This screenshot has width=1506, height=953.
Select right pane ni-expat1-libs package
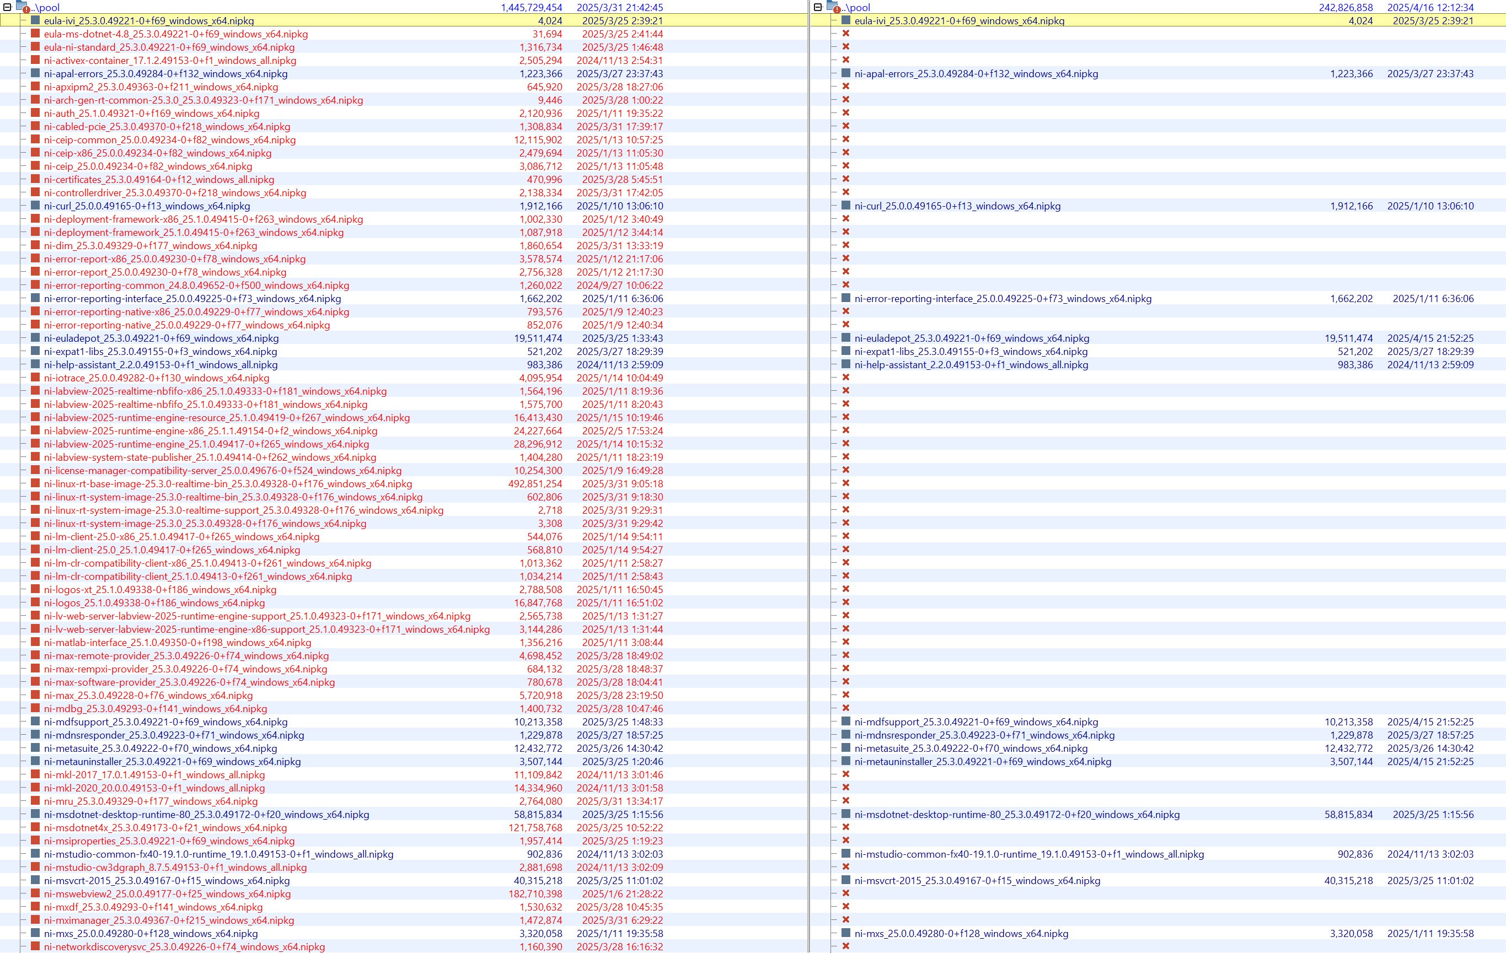pyautogui.click(x=971, y=351)
